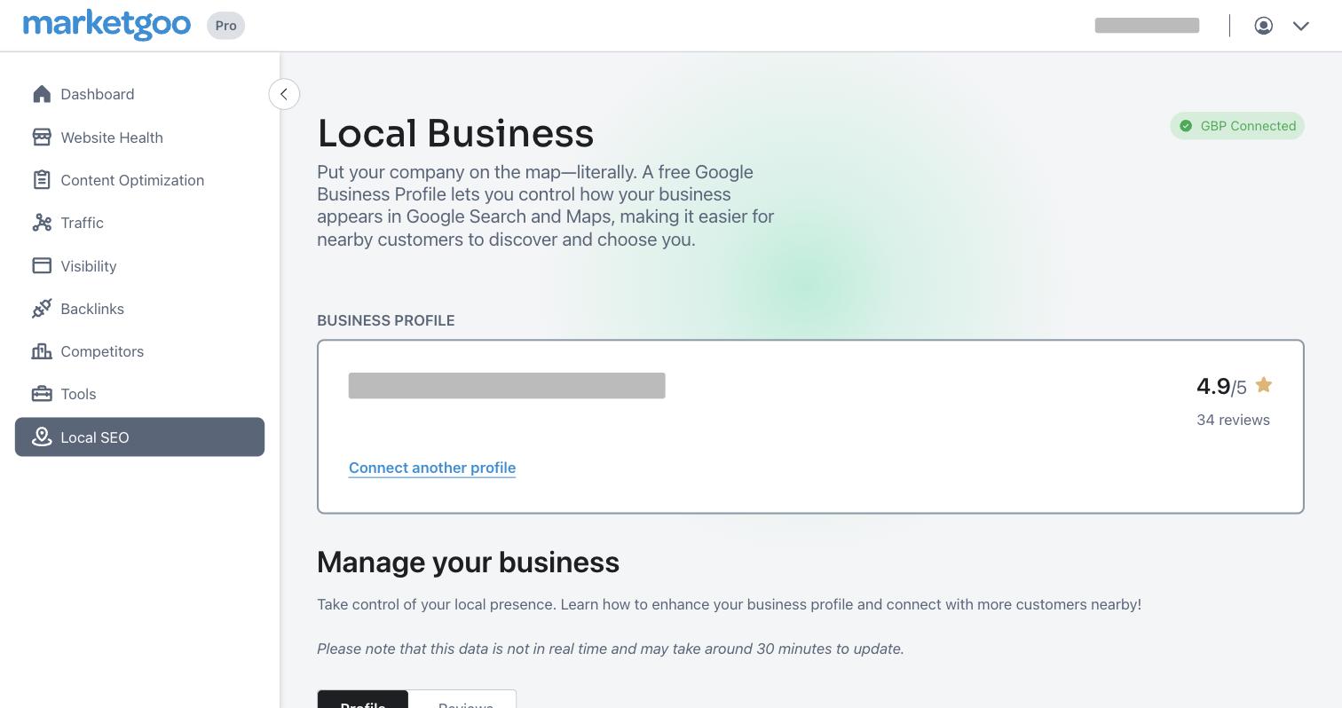This screenshot has height=708, width=1342.
Task: Click the BUSINESS PROFILE section label
Action: [x=386, y=320]
